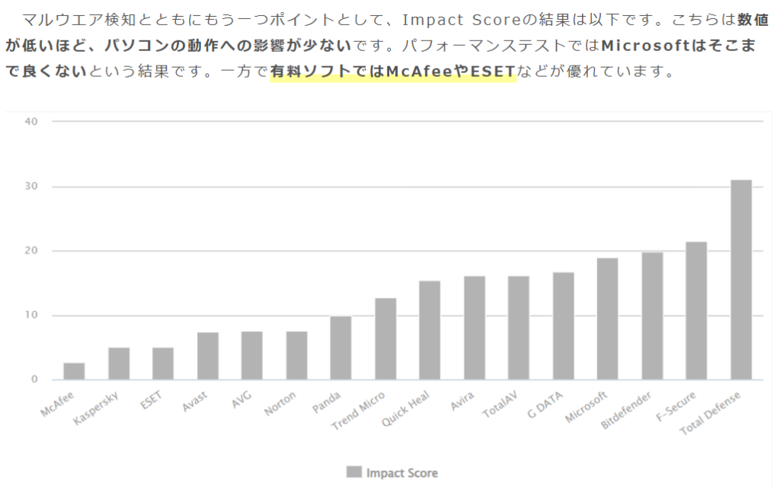
Task: Click the y-axis value 30
Action: tap(30, 186)
